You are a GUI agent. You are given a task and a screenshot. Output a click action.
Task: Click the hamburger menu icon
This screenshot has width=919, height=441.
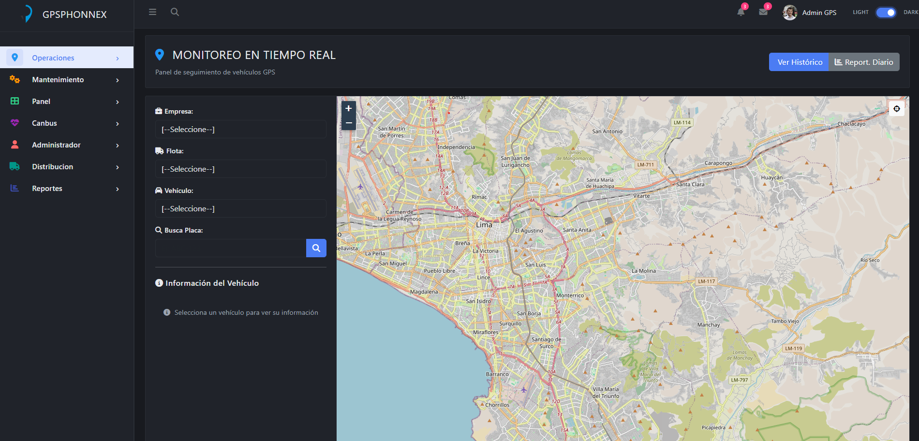coord(152,12)
